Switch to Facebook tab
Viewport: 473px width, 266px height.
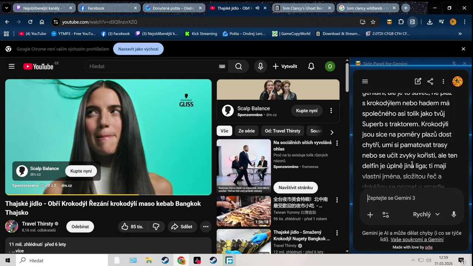tap(109, 8)
